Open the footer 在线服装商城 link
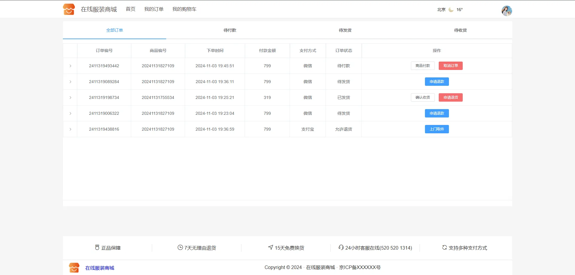Viewport: 575px width, 275px height. (x=100, y=268)
